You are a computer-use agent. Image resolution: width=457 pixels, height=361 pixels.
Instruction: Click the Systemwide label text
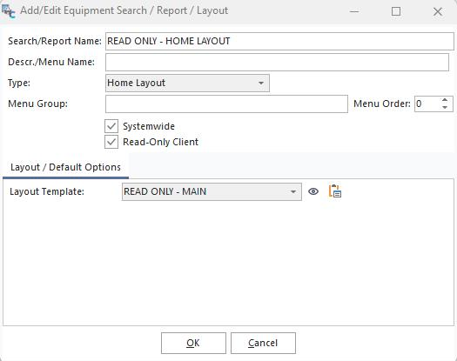pyautogui.click(x=149, y=126)
